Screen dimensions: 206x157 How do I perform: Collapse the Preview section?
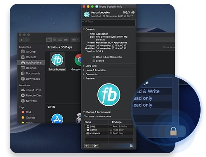[x=84, y=78]
